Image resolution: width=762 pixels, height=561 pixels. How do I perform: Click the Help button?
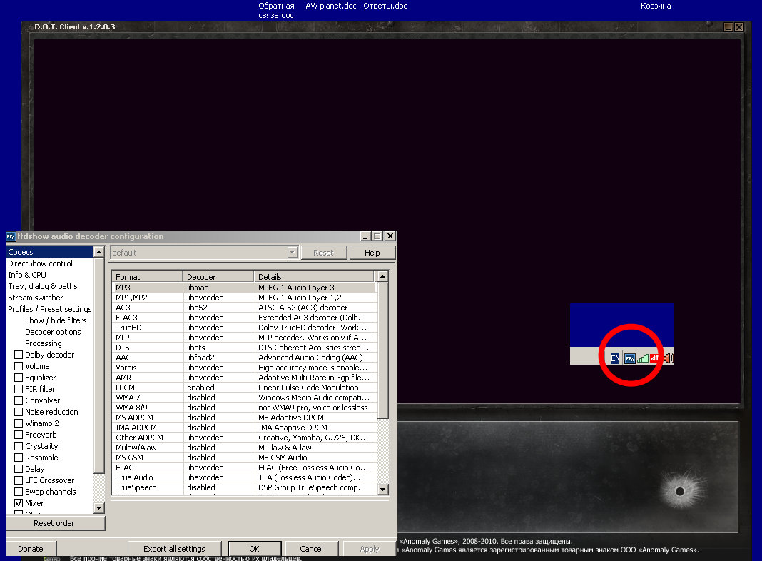coord(372,252)
